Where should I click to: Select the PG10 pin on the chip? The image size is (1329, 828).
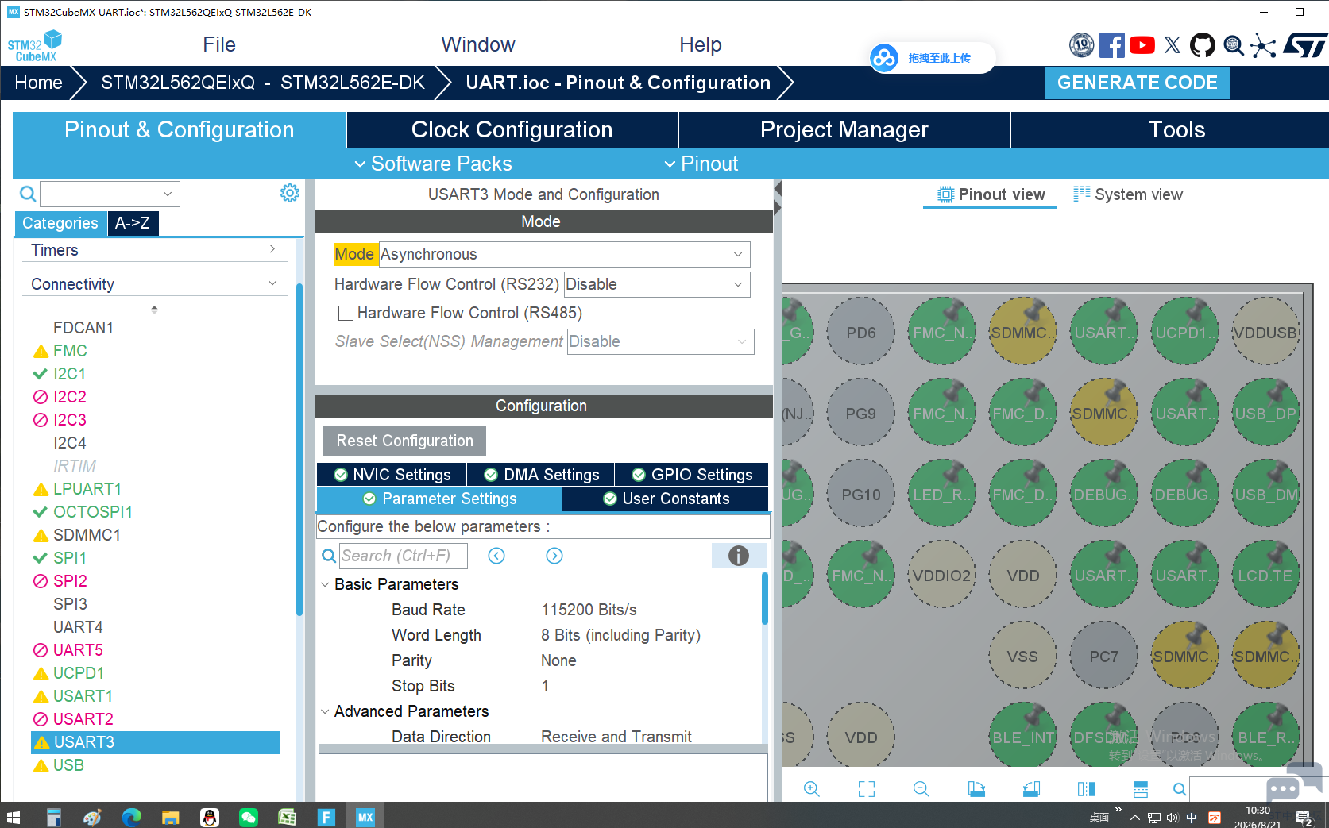pyautogui.click(x=861, y=494)
